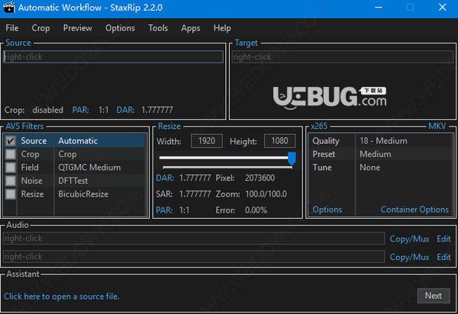Click the Height value field 1080
Viewport: 458px width, 314px height.
(x=279, y=141)
